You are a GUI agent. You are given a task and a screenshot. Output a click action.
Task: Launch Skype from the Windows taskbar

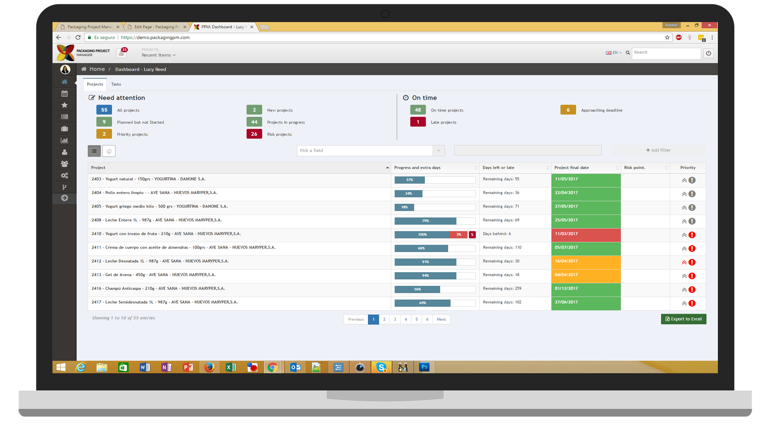click(x=381, y=367)
